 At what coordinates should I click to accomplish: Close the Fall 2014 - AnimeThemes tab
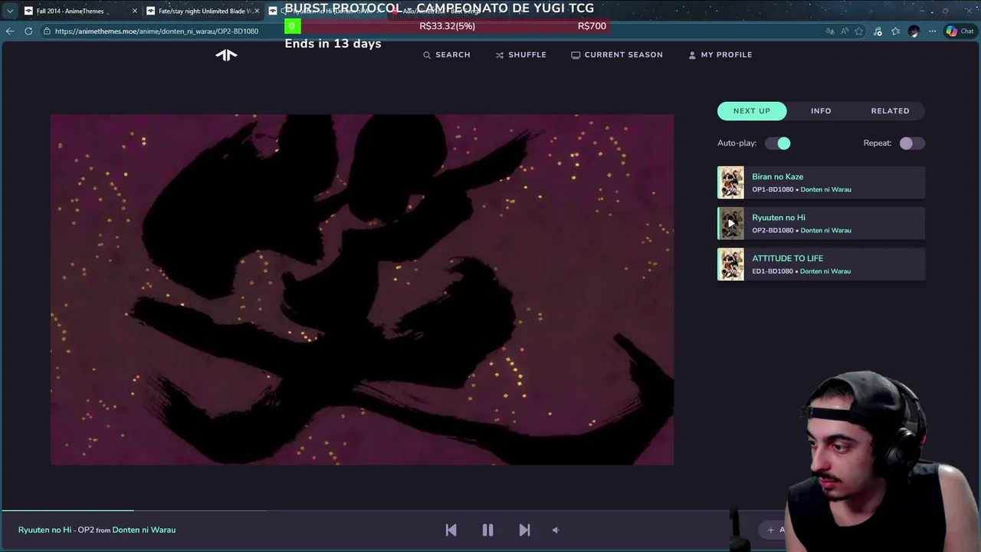coord(135,11)
